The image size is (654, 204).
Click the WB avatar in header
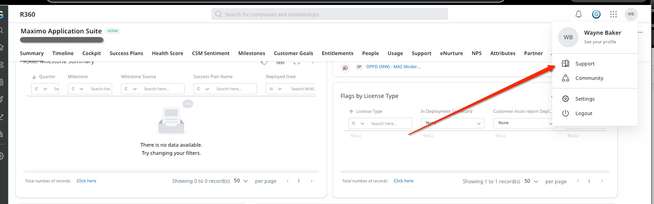tap(631, 14)
